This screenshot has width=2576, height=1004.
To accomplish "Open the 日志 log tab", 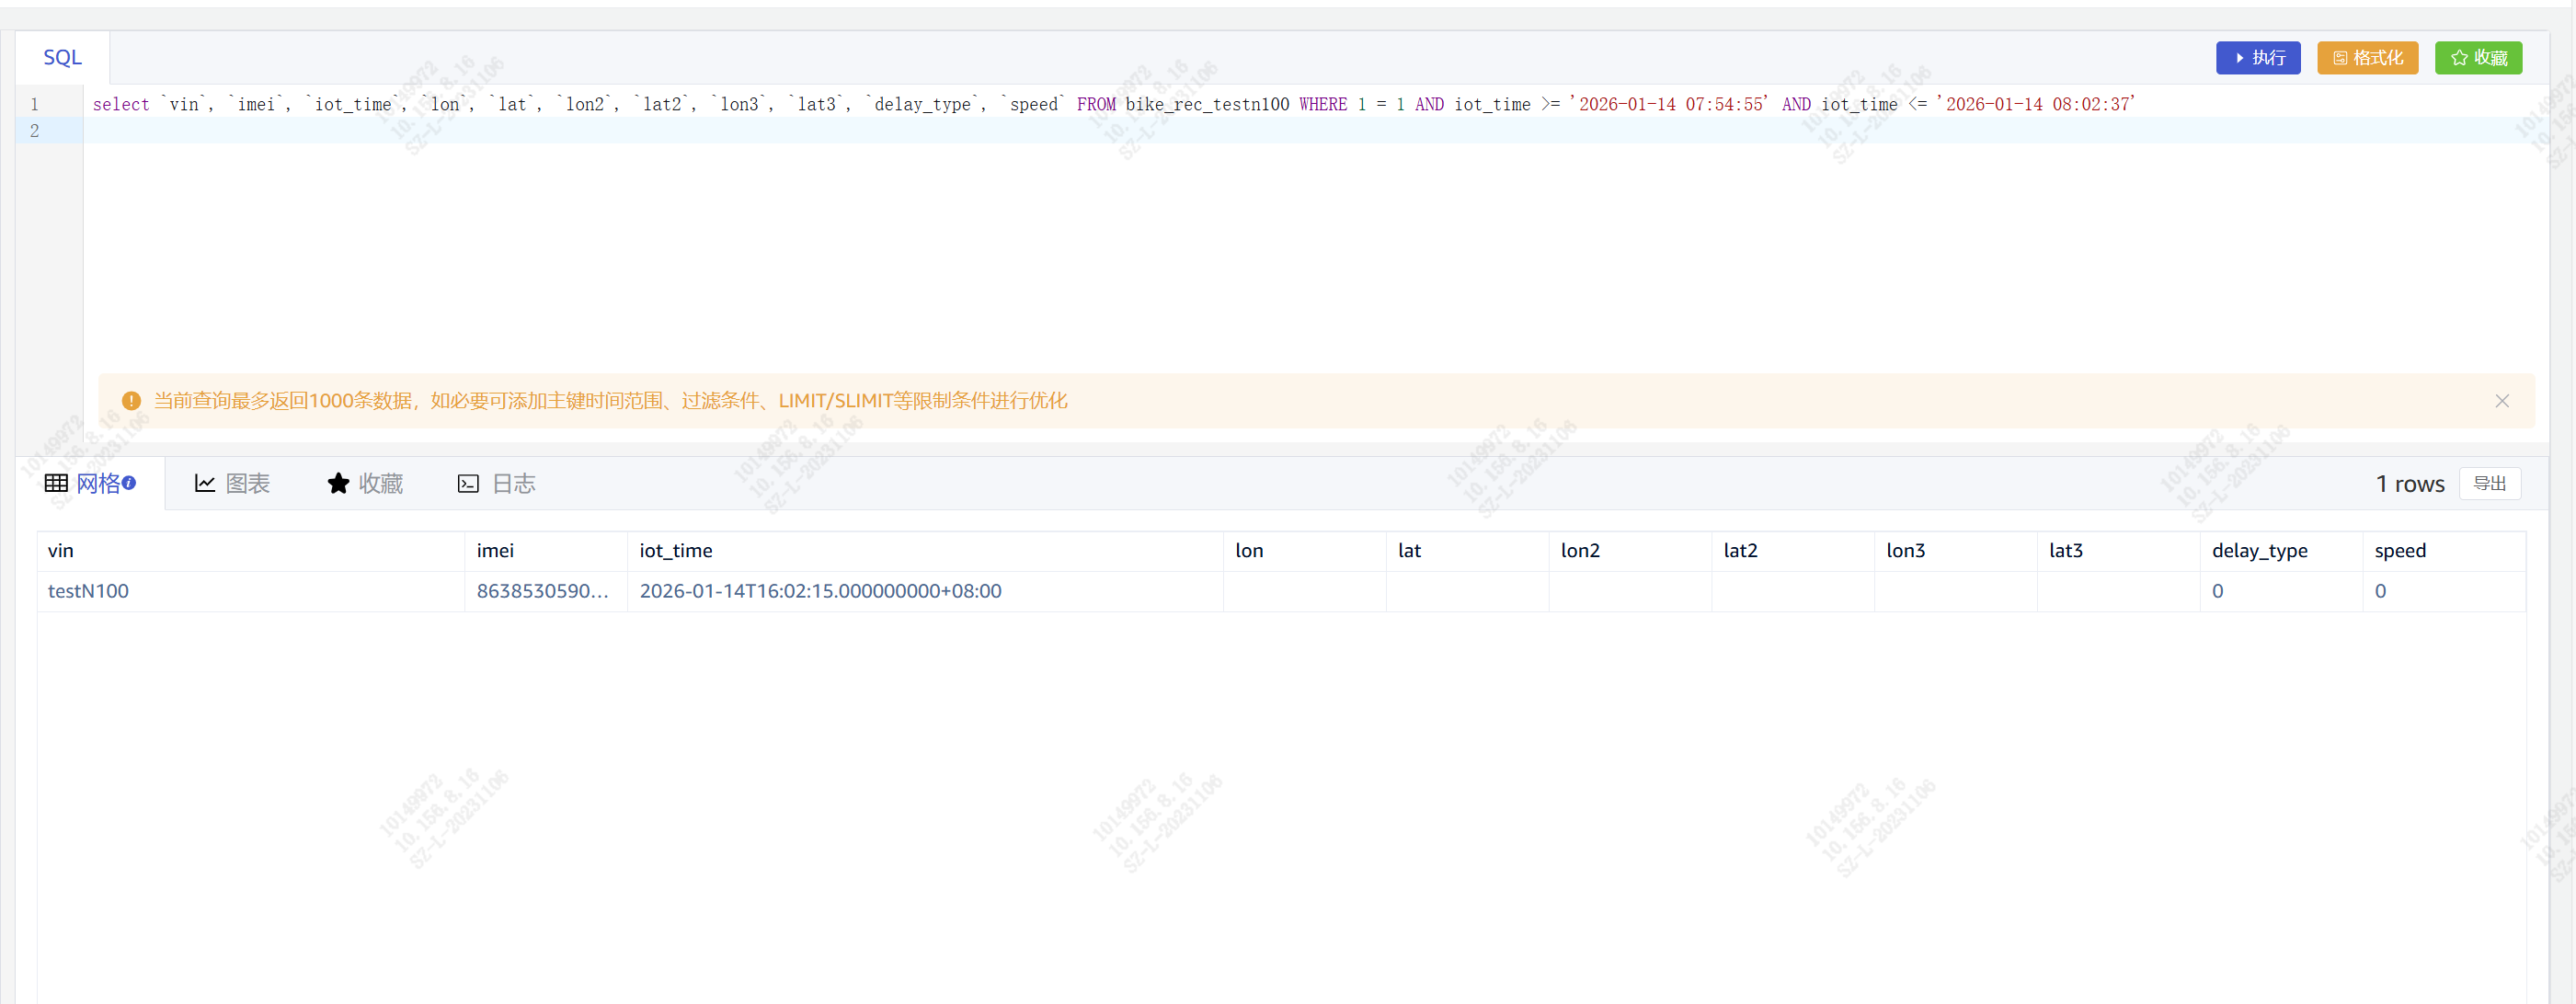I will tap(497, 484).
